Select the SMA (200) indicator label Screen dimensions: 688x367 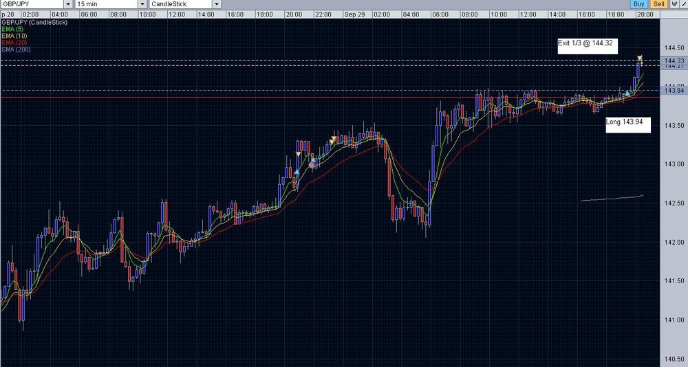(x=17, y=49)
